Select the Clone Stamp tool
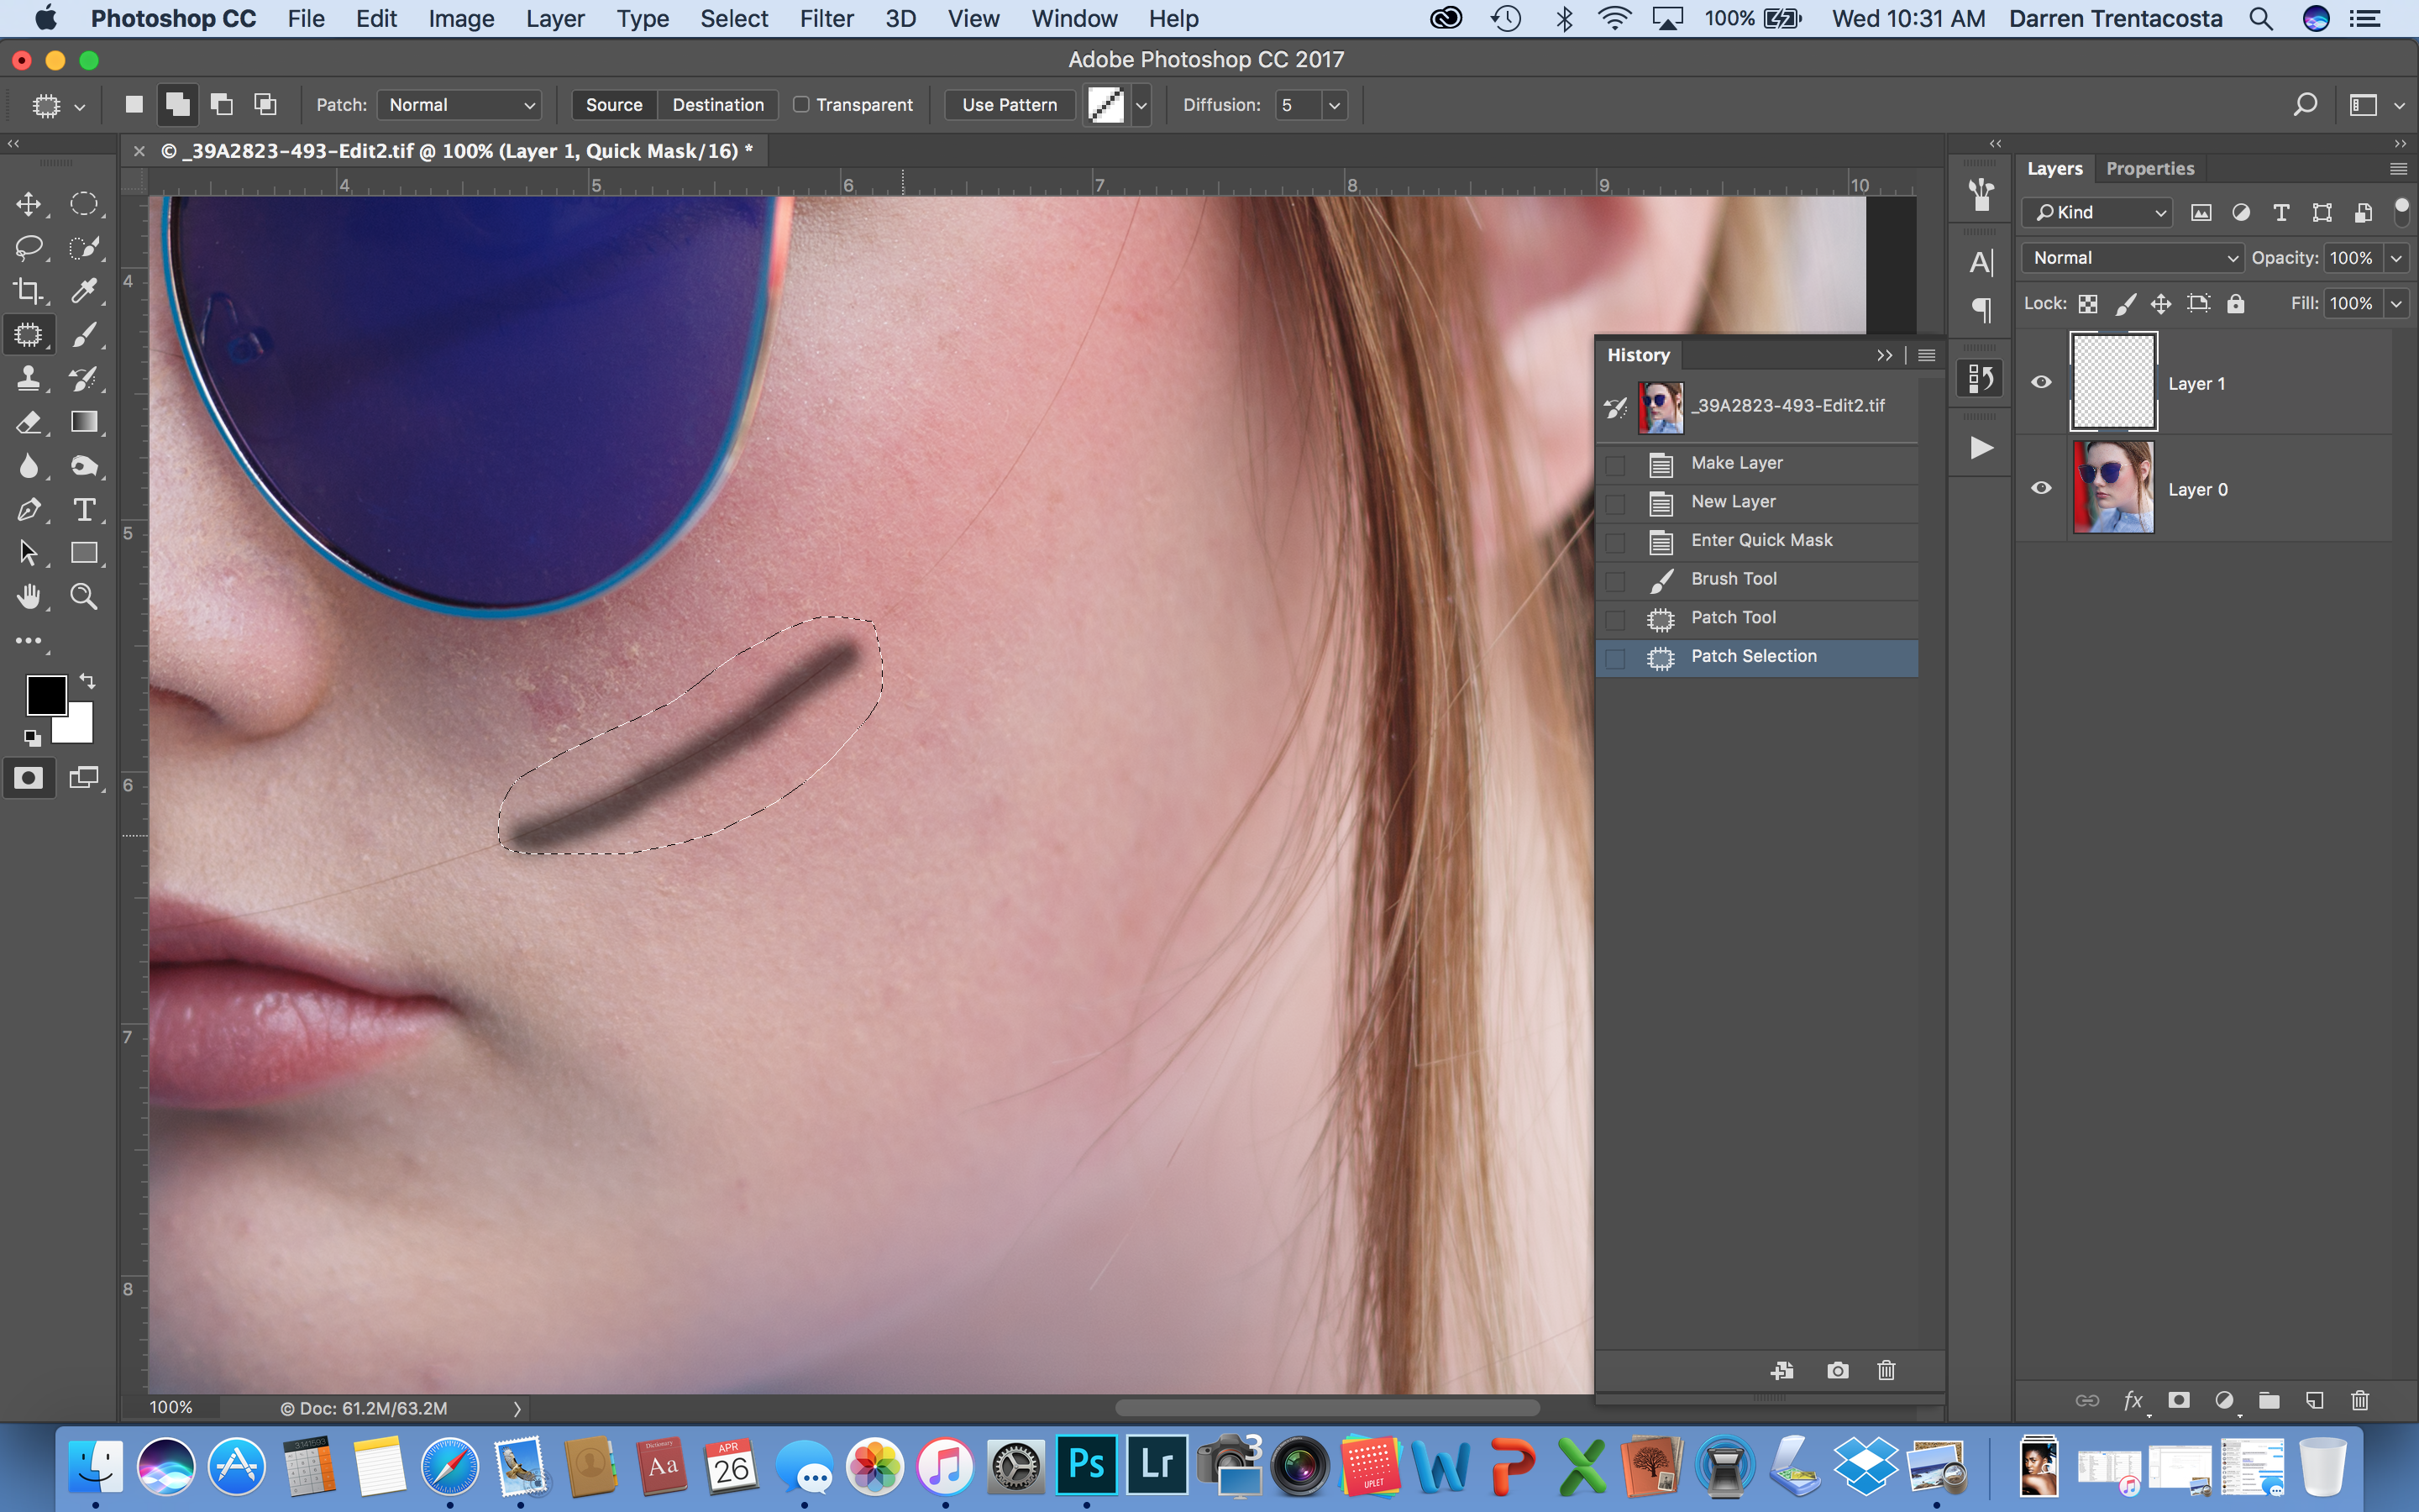 pyautogui.click(x=28, y=379)
